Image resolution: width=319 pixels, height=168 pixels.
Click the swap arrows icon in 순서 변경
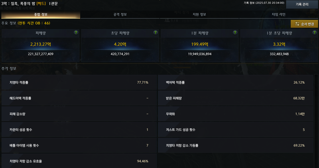click(x=297, y=24)
